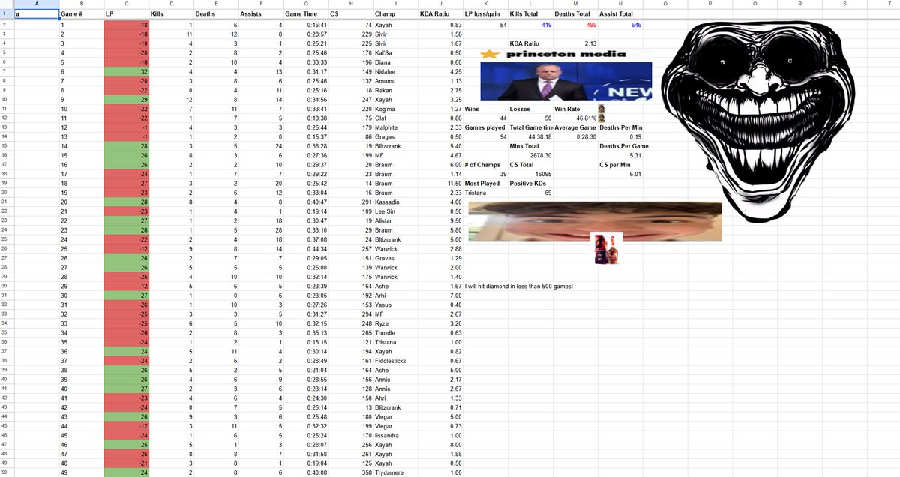
Task: Click the 'Assist Total' header cell
Action: click(x=620, y=14)
